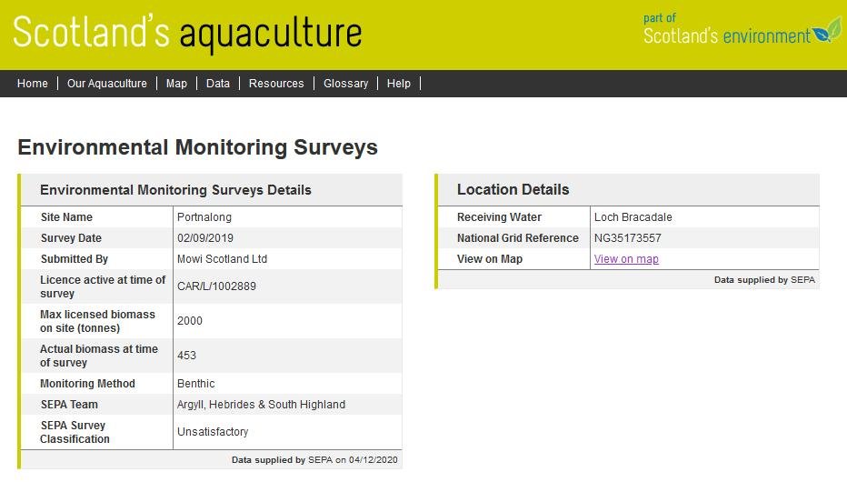Open the Scotland's environment leaf logo link
The height and width of the screenshot is (482, 847).
pyautogui.click(x=742, y=30)
